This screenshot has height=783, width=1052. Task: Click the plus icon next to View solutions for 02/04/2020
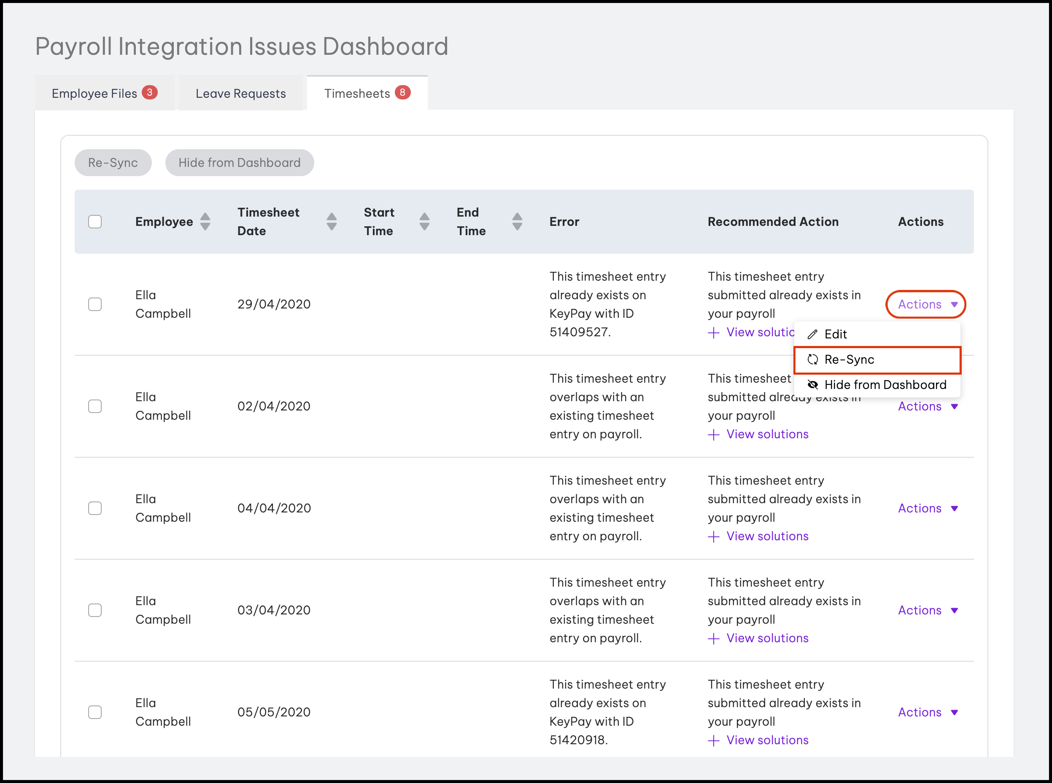(714, 434)
